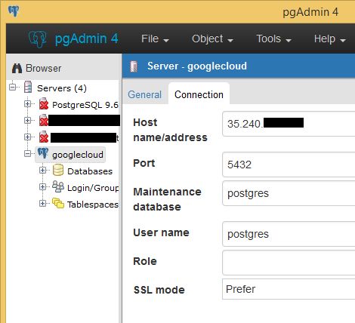Click the disconnected PostgreSQL 9.6 server icon
The height and width of the screenshot is (323, 355).
[x=44, y=103]
